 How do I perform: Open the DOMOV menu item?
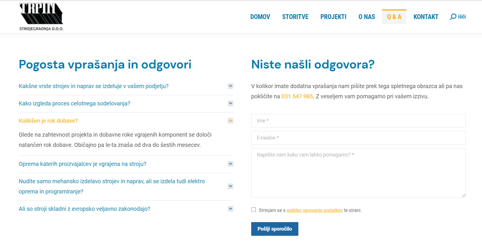tap(260, 17)
